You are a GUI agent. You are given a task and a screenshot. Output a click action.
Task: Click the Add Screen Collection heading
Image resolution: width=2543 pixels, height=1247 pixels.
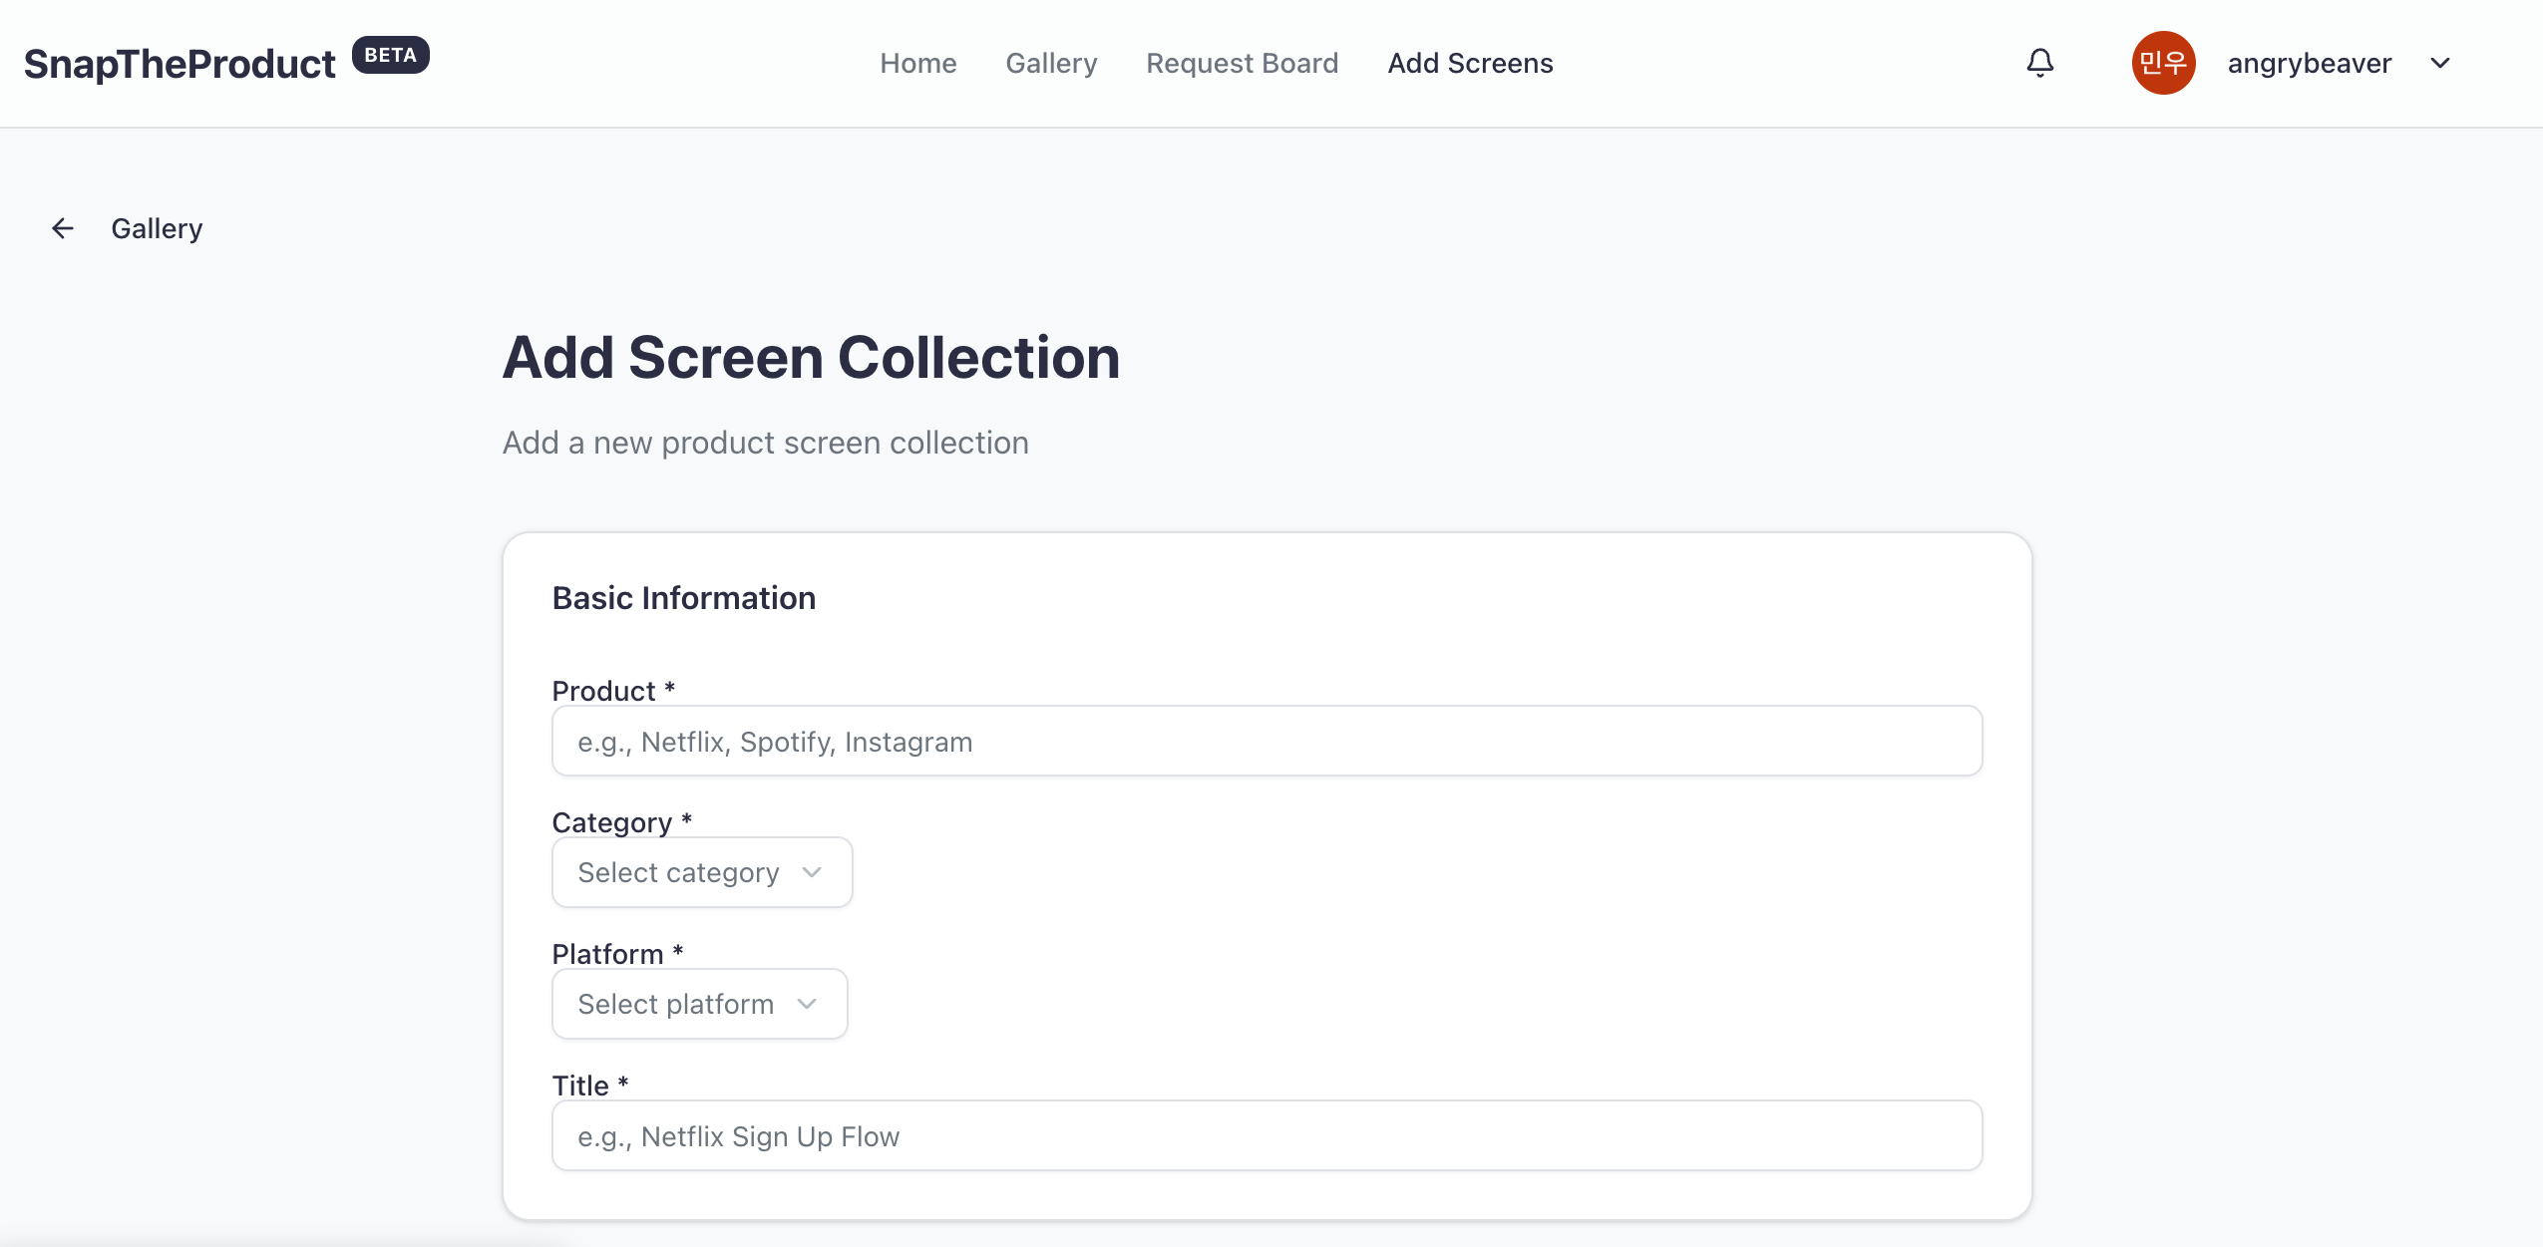pyautogui.click(x=811, y=357)
